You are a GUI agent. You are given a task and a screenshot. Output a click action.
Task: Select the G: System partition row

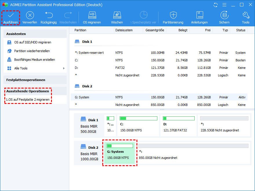[159, 97]
